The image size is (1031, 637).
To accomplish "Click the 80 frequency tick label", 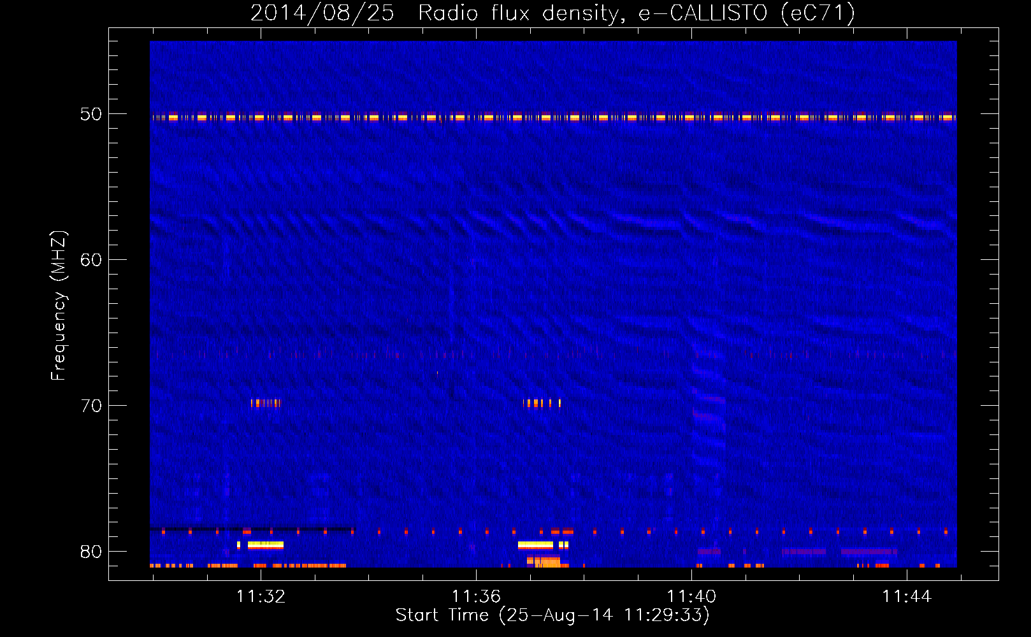I will [90, 551].
